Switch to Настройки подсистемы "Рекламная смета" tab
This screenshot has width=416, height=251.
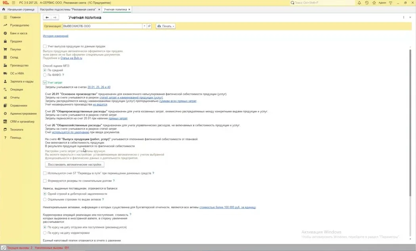[x=68, y=10]
